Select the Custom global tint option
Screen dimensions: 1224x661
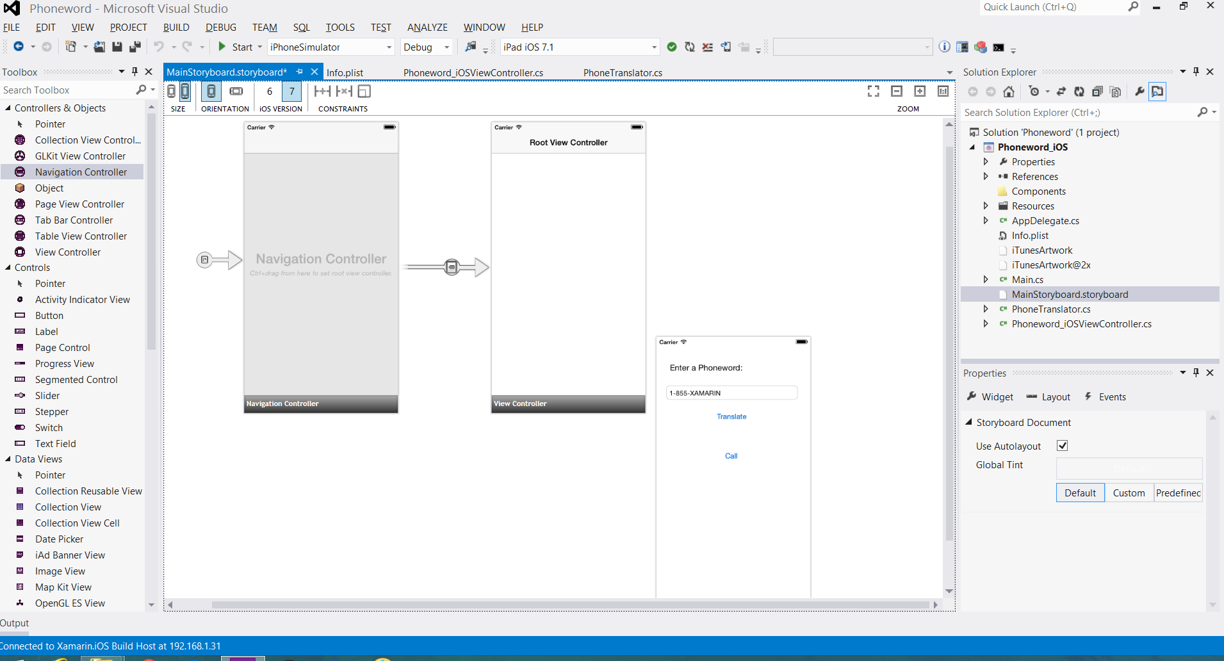[x=1129, y=493]
